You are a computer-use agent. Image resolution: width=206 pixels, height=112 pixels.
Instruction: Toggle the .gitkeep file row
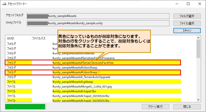[93, 82]
